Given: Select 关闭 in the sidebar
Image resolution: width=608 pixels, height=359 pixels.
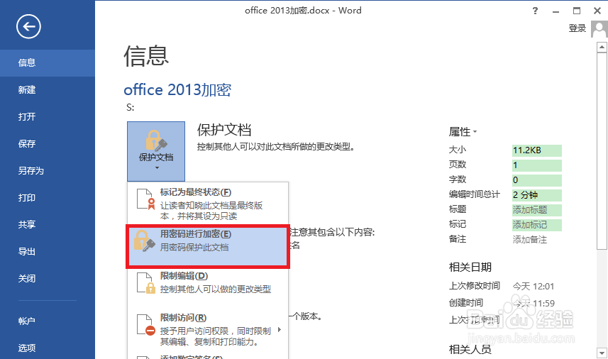Looking at the screenshot, I should tap(48, 278).
